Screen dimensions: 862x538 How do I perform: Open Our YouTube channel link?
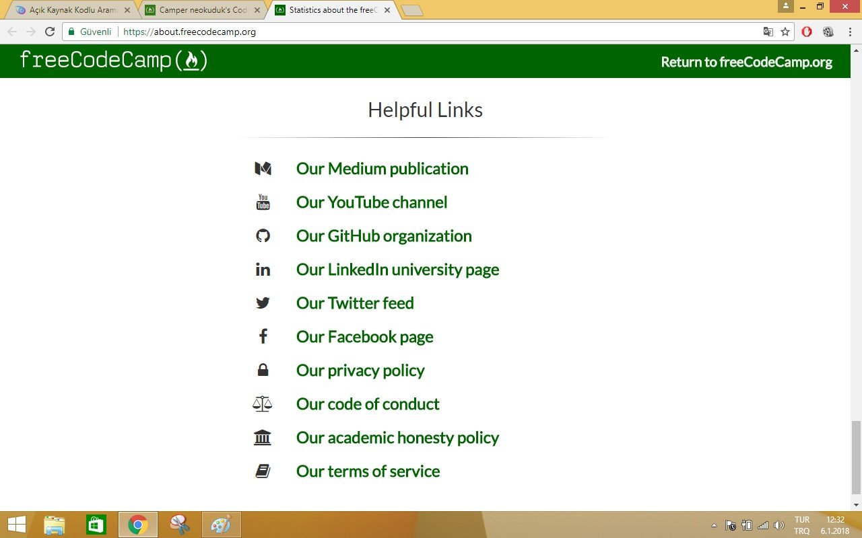click(x=372, y=202)
